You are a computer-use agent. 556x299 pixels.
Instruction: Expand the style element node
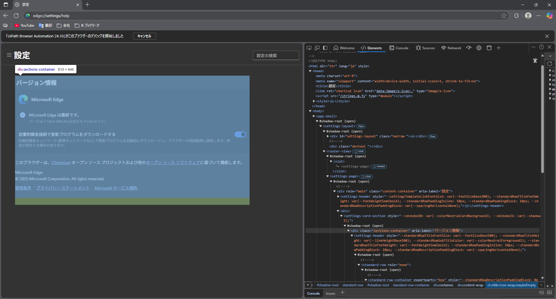[314, 101]
